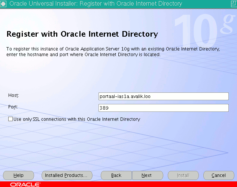The image size is (237, 187).
Task: Click the maximize icon in title bar
Action: [234, 4]
